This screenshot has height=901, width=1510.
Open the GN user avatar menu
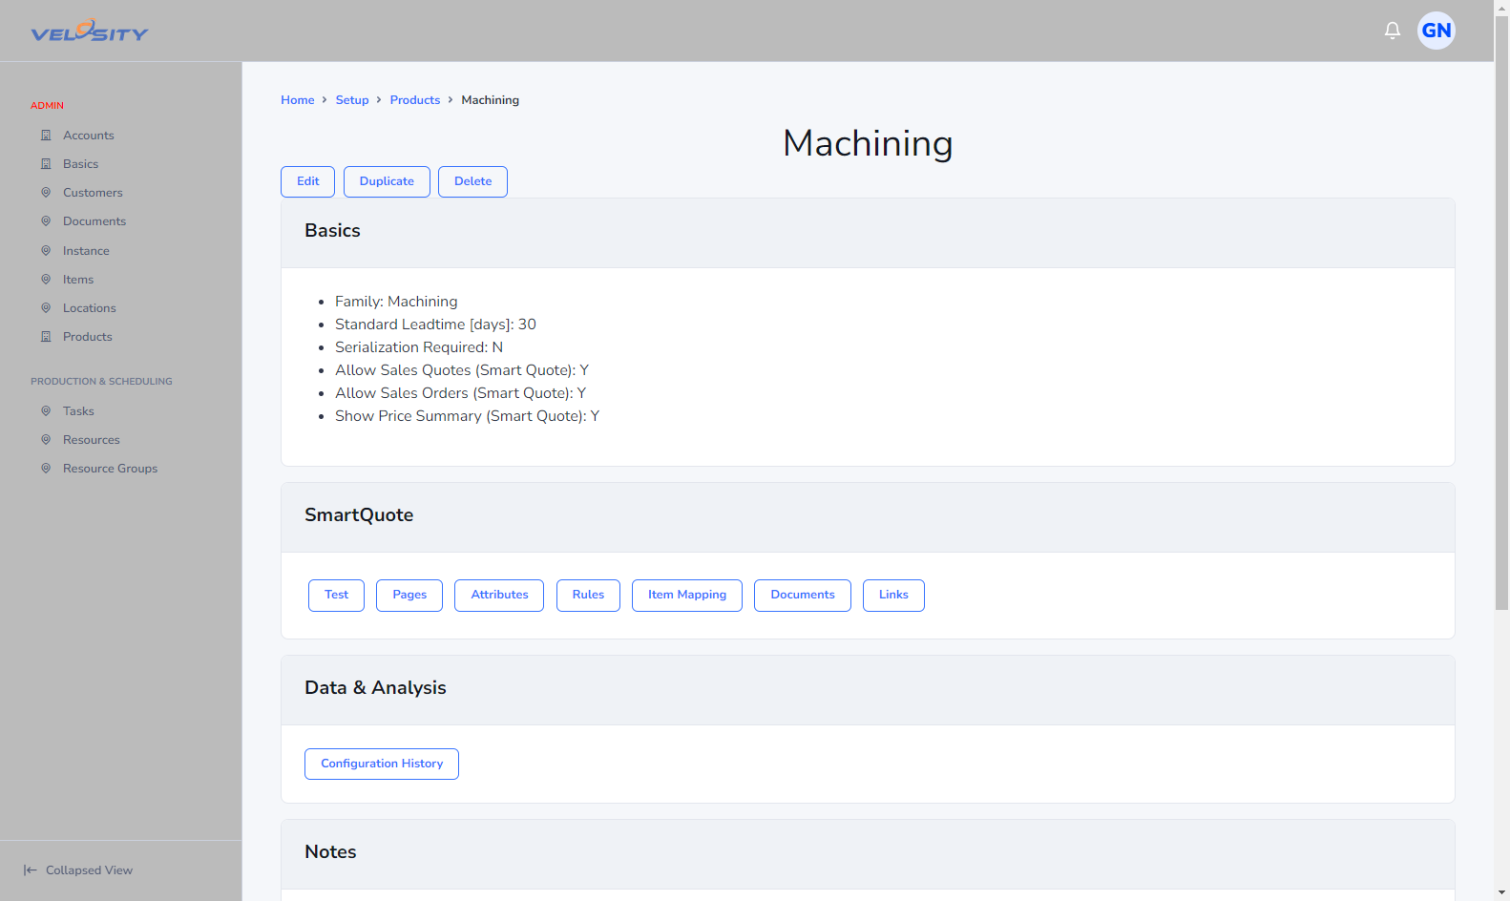pos(1436,31)
